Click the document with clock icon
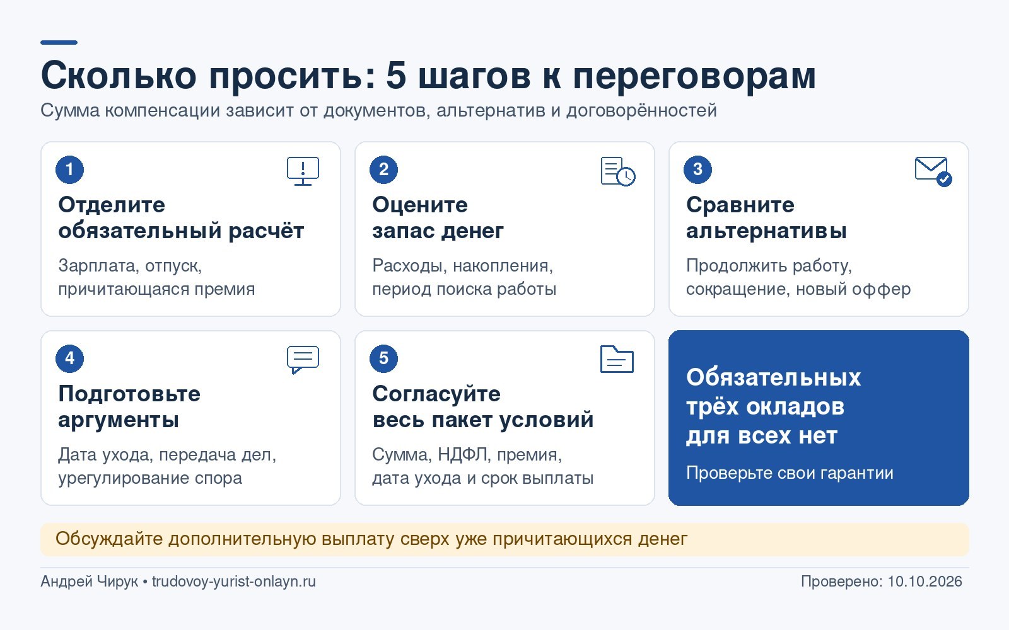The image size is (1009, 630). 618,171
